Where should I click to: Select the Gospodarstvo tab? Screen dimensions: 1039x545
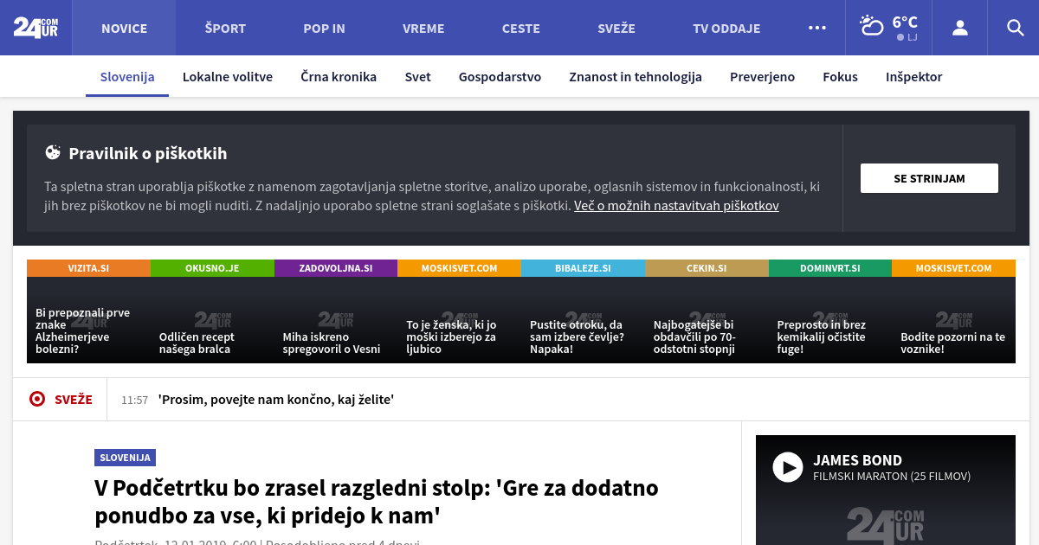(x=500, y=77)
